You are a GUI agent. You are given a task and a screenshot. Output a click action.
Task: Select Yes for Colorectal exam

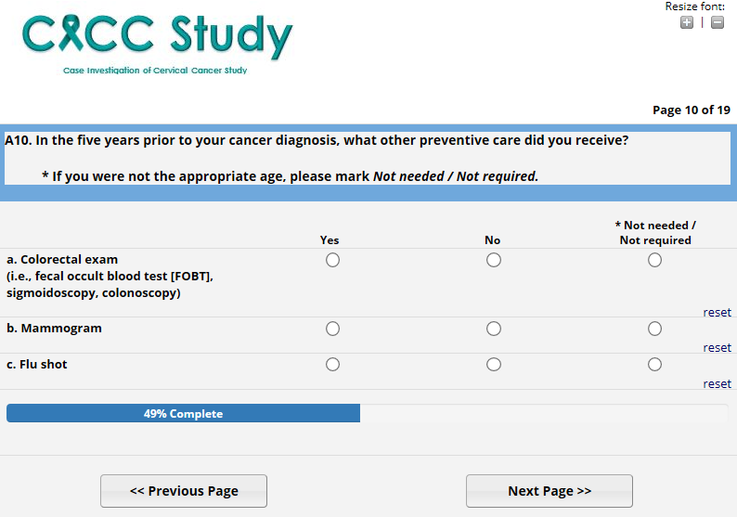click(x=332, y=260)
